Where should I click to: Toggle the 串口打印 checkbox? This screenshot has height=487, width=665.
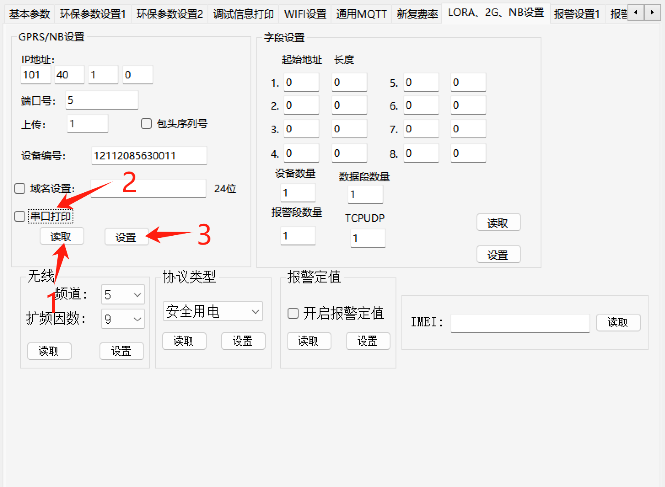(20, 216)
